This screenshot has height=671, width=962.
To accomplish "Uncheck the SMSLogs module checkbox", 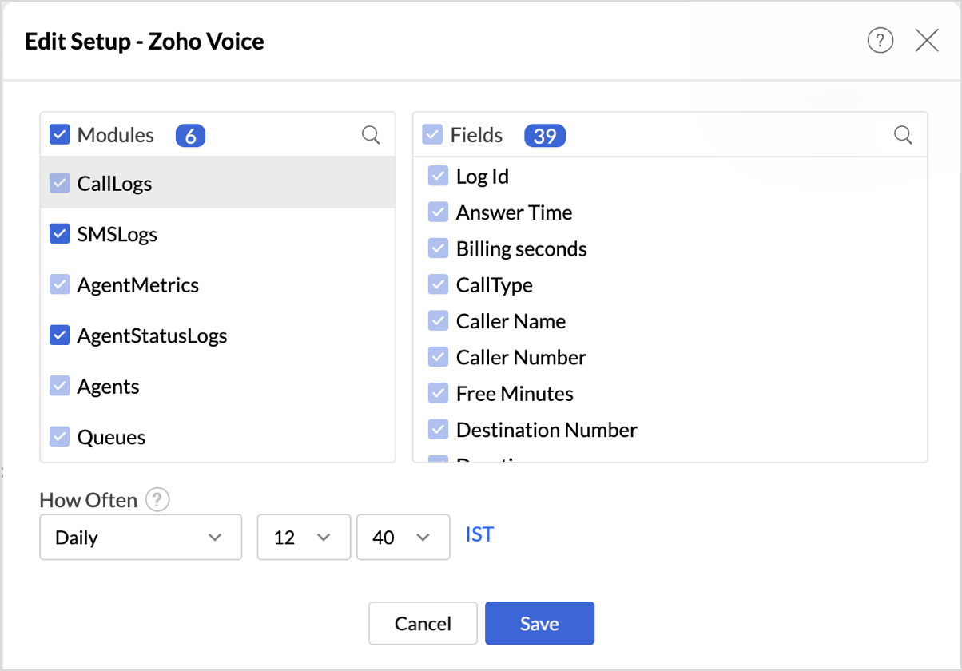I will (60, 234).
